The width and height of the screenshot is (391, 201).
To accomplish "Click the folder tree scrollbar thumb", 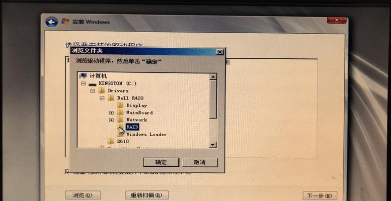I will coord(213,99).
